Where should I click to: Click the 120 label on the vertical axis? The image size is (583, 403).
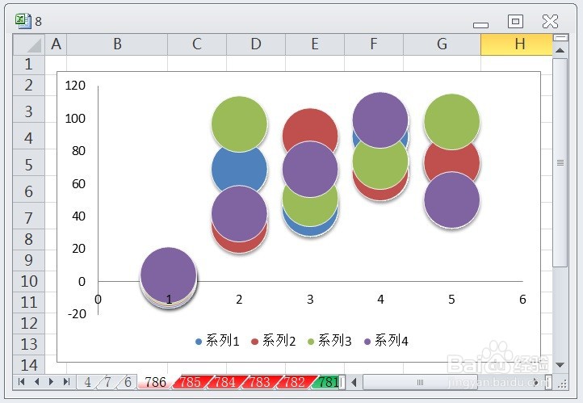[75, 86]
